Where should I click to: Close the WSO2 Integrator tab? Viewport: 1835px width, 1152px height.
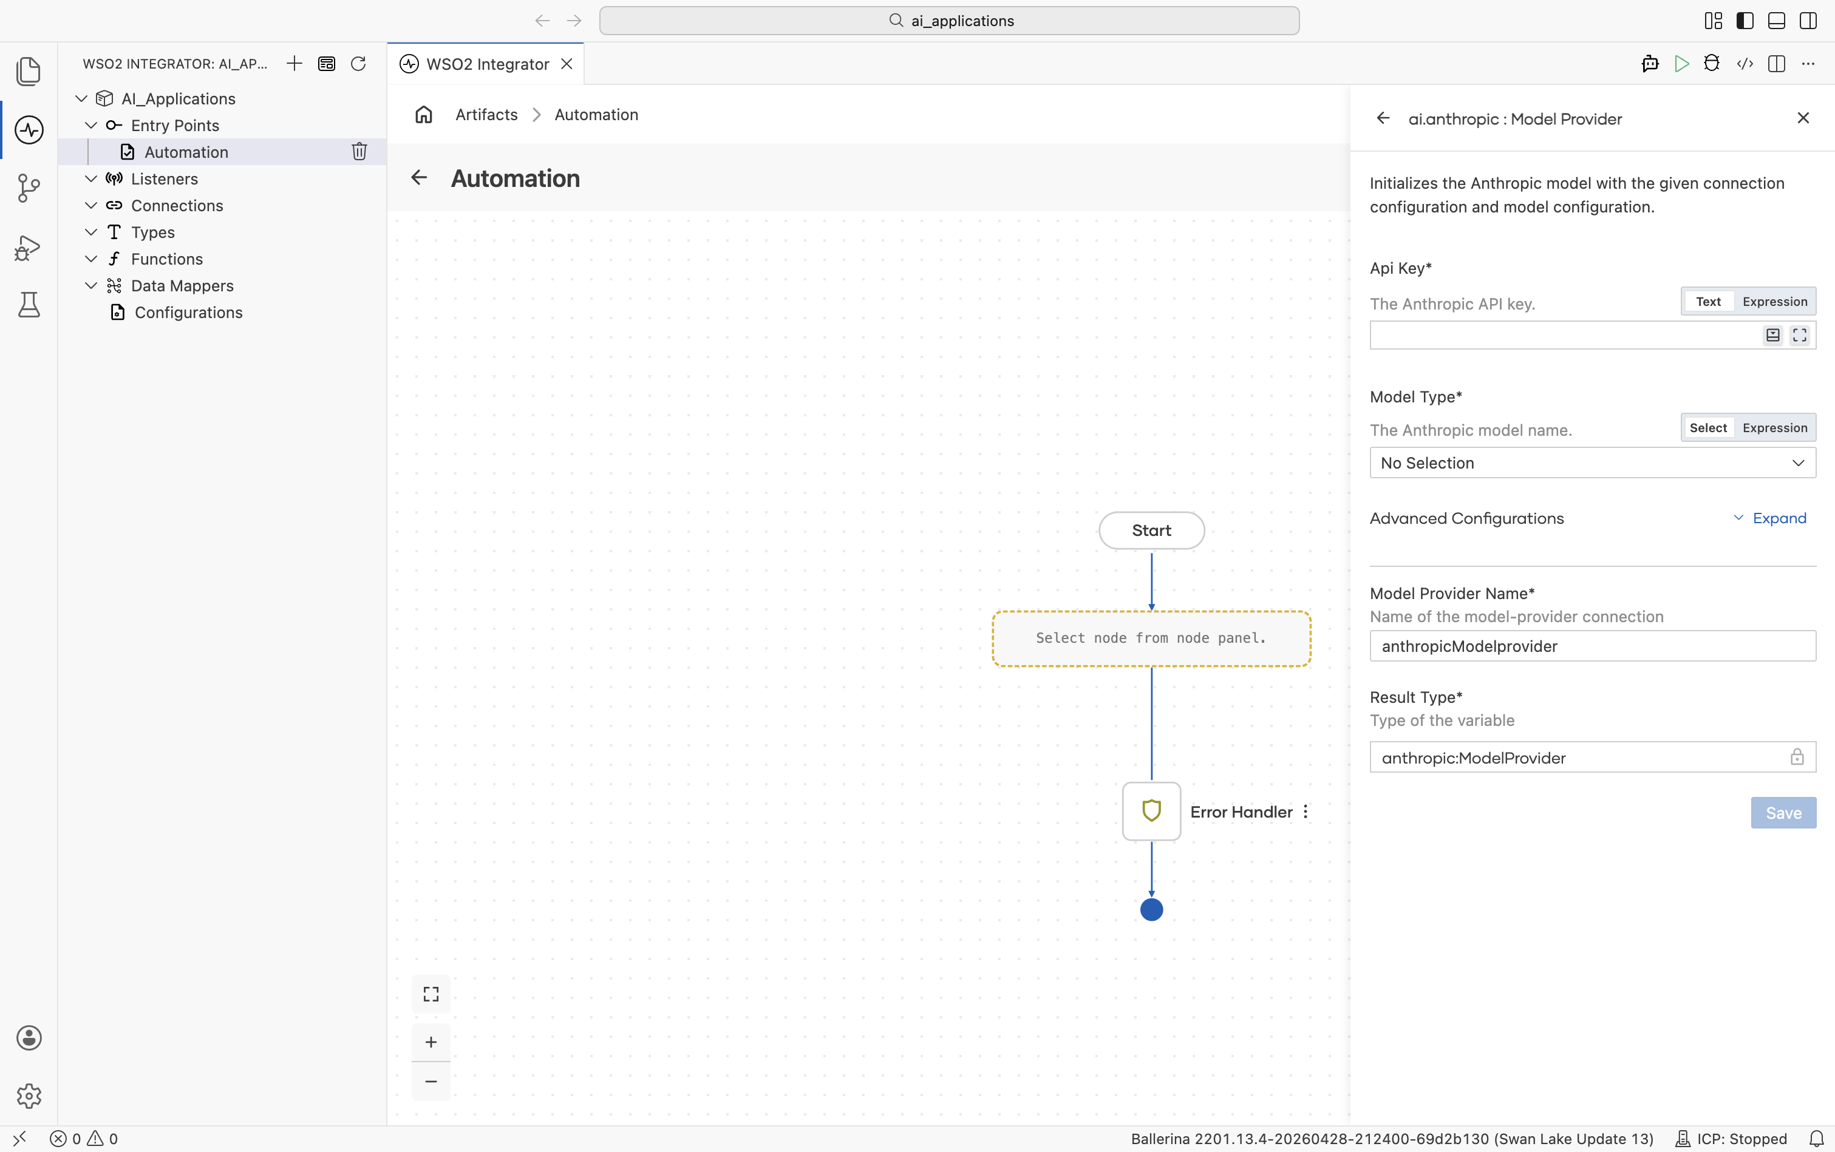tap(566, 64)
